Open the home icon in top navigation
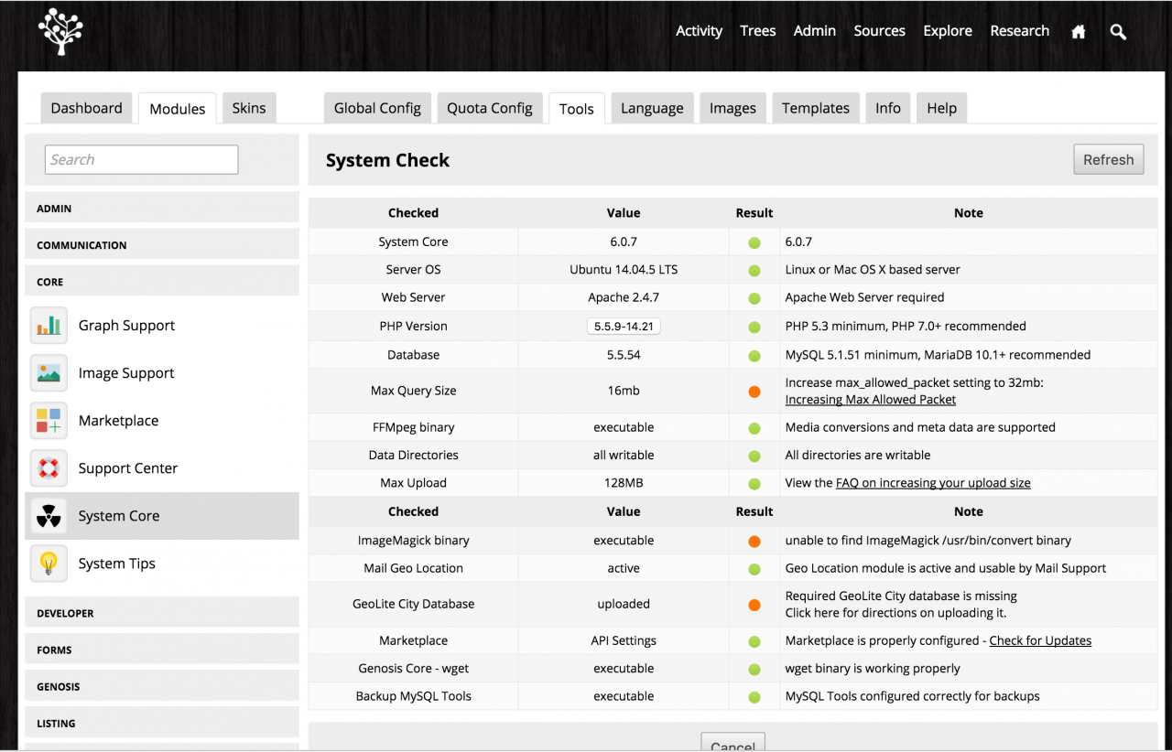1172x752 pixels. 1079,31
